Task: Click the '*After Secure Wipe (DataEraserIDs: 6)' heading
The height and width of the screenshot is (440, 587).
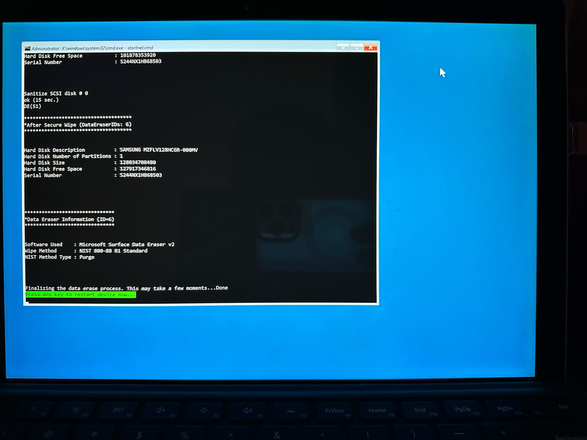Action: pos(78,125)
